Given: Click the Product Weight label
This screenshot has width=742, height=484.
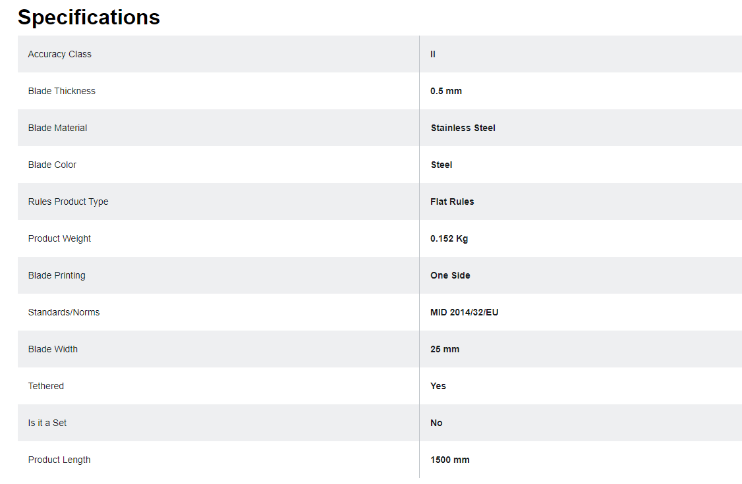Looking at the screenshot, I should click(59, 238).
